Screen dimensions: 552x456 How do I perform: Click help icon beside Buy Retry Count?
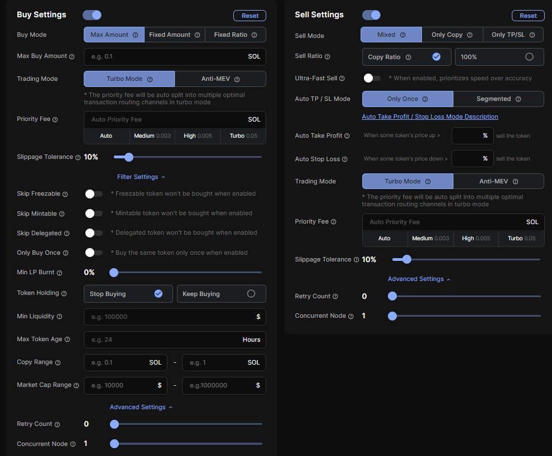(x=57, y=424)
